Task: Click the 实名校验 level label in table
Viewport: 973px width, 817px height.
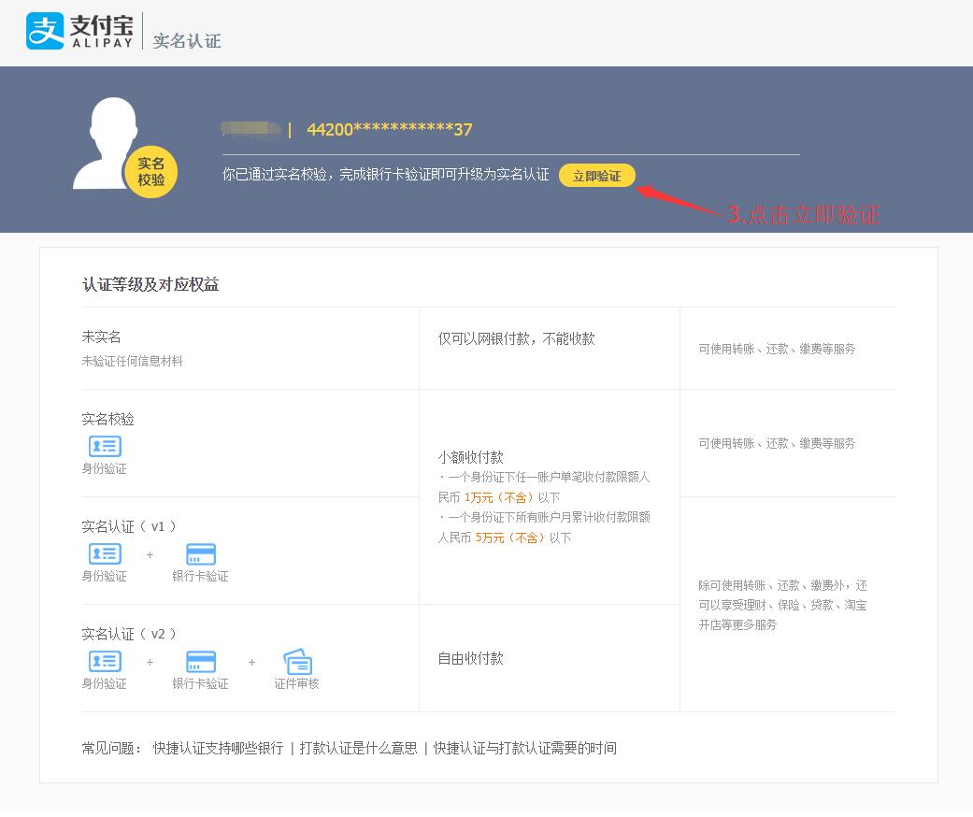Action: pos(108,419)
